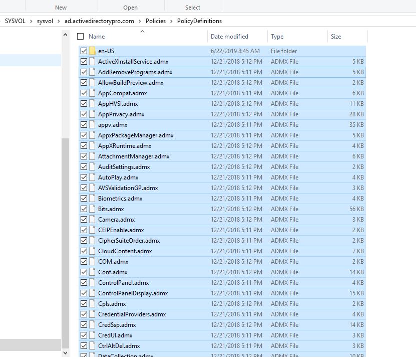The height and width of the screenshot is (359, 416).
Task: Click the 56 KB size of Bits.admx
Action: point(356,209)
